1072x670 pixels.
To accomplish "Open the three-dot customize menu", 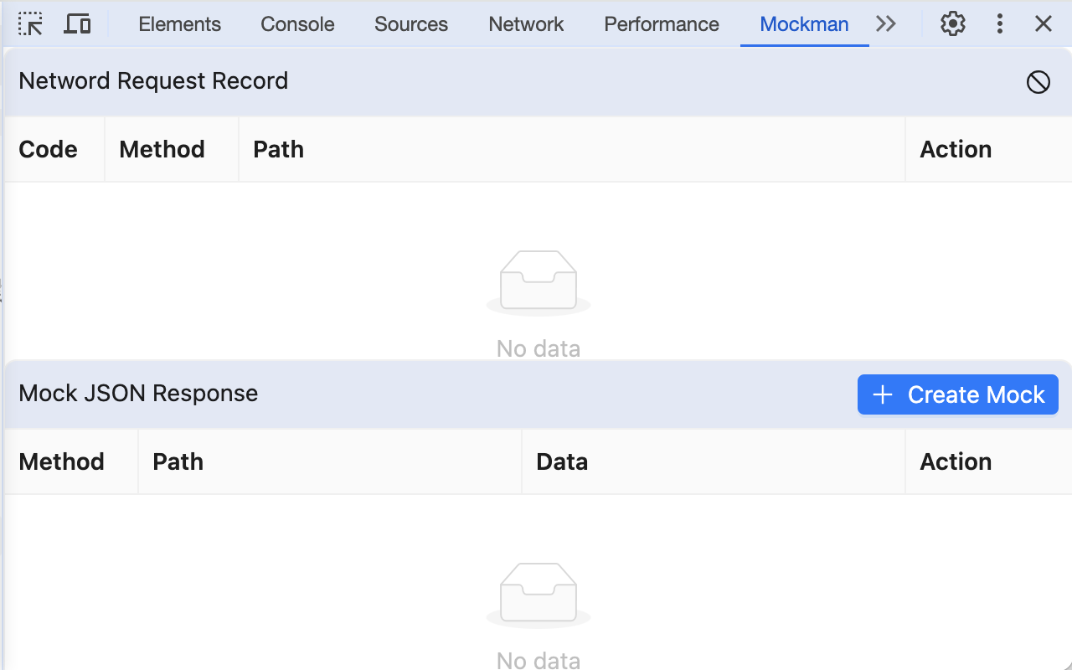I will [x=999, y=24].
